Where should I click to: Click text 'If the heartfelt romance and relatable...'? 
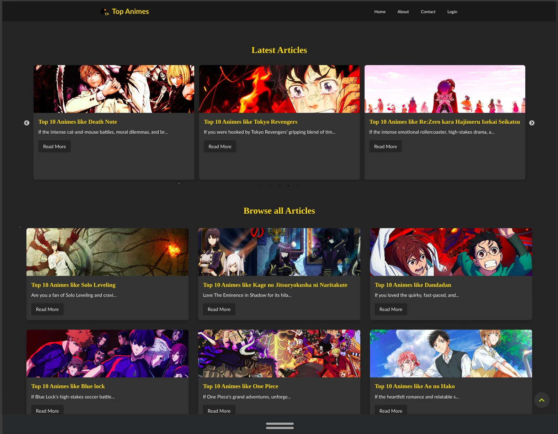pos(417,397)
